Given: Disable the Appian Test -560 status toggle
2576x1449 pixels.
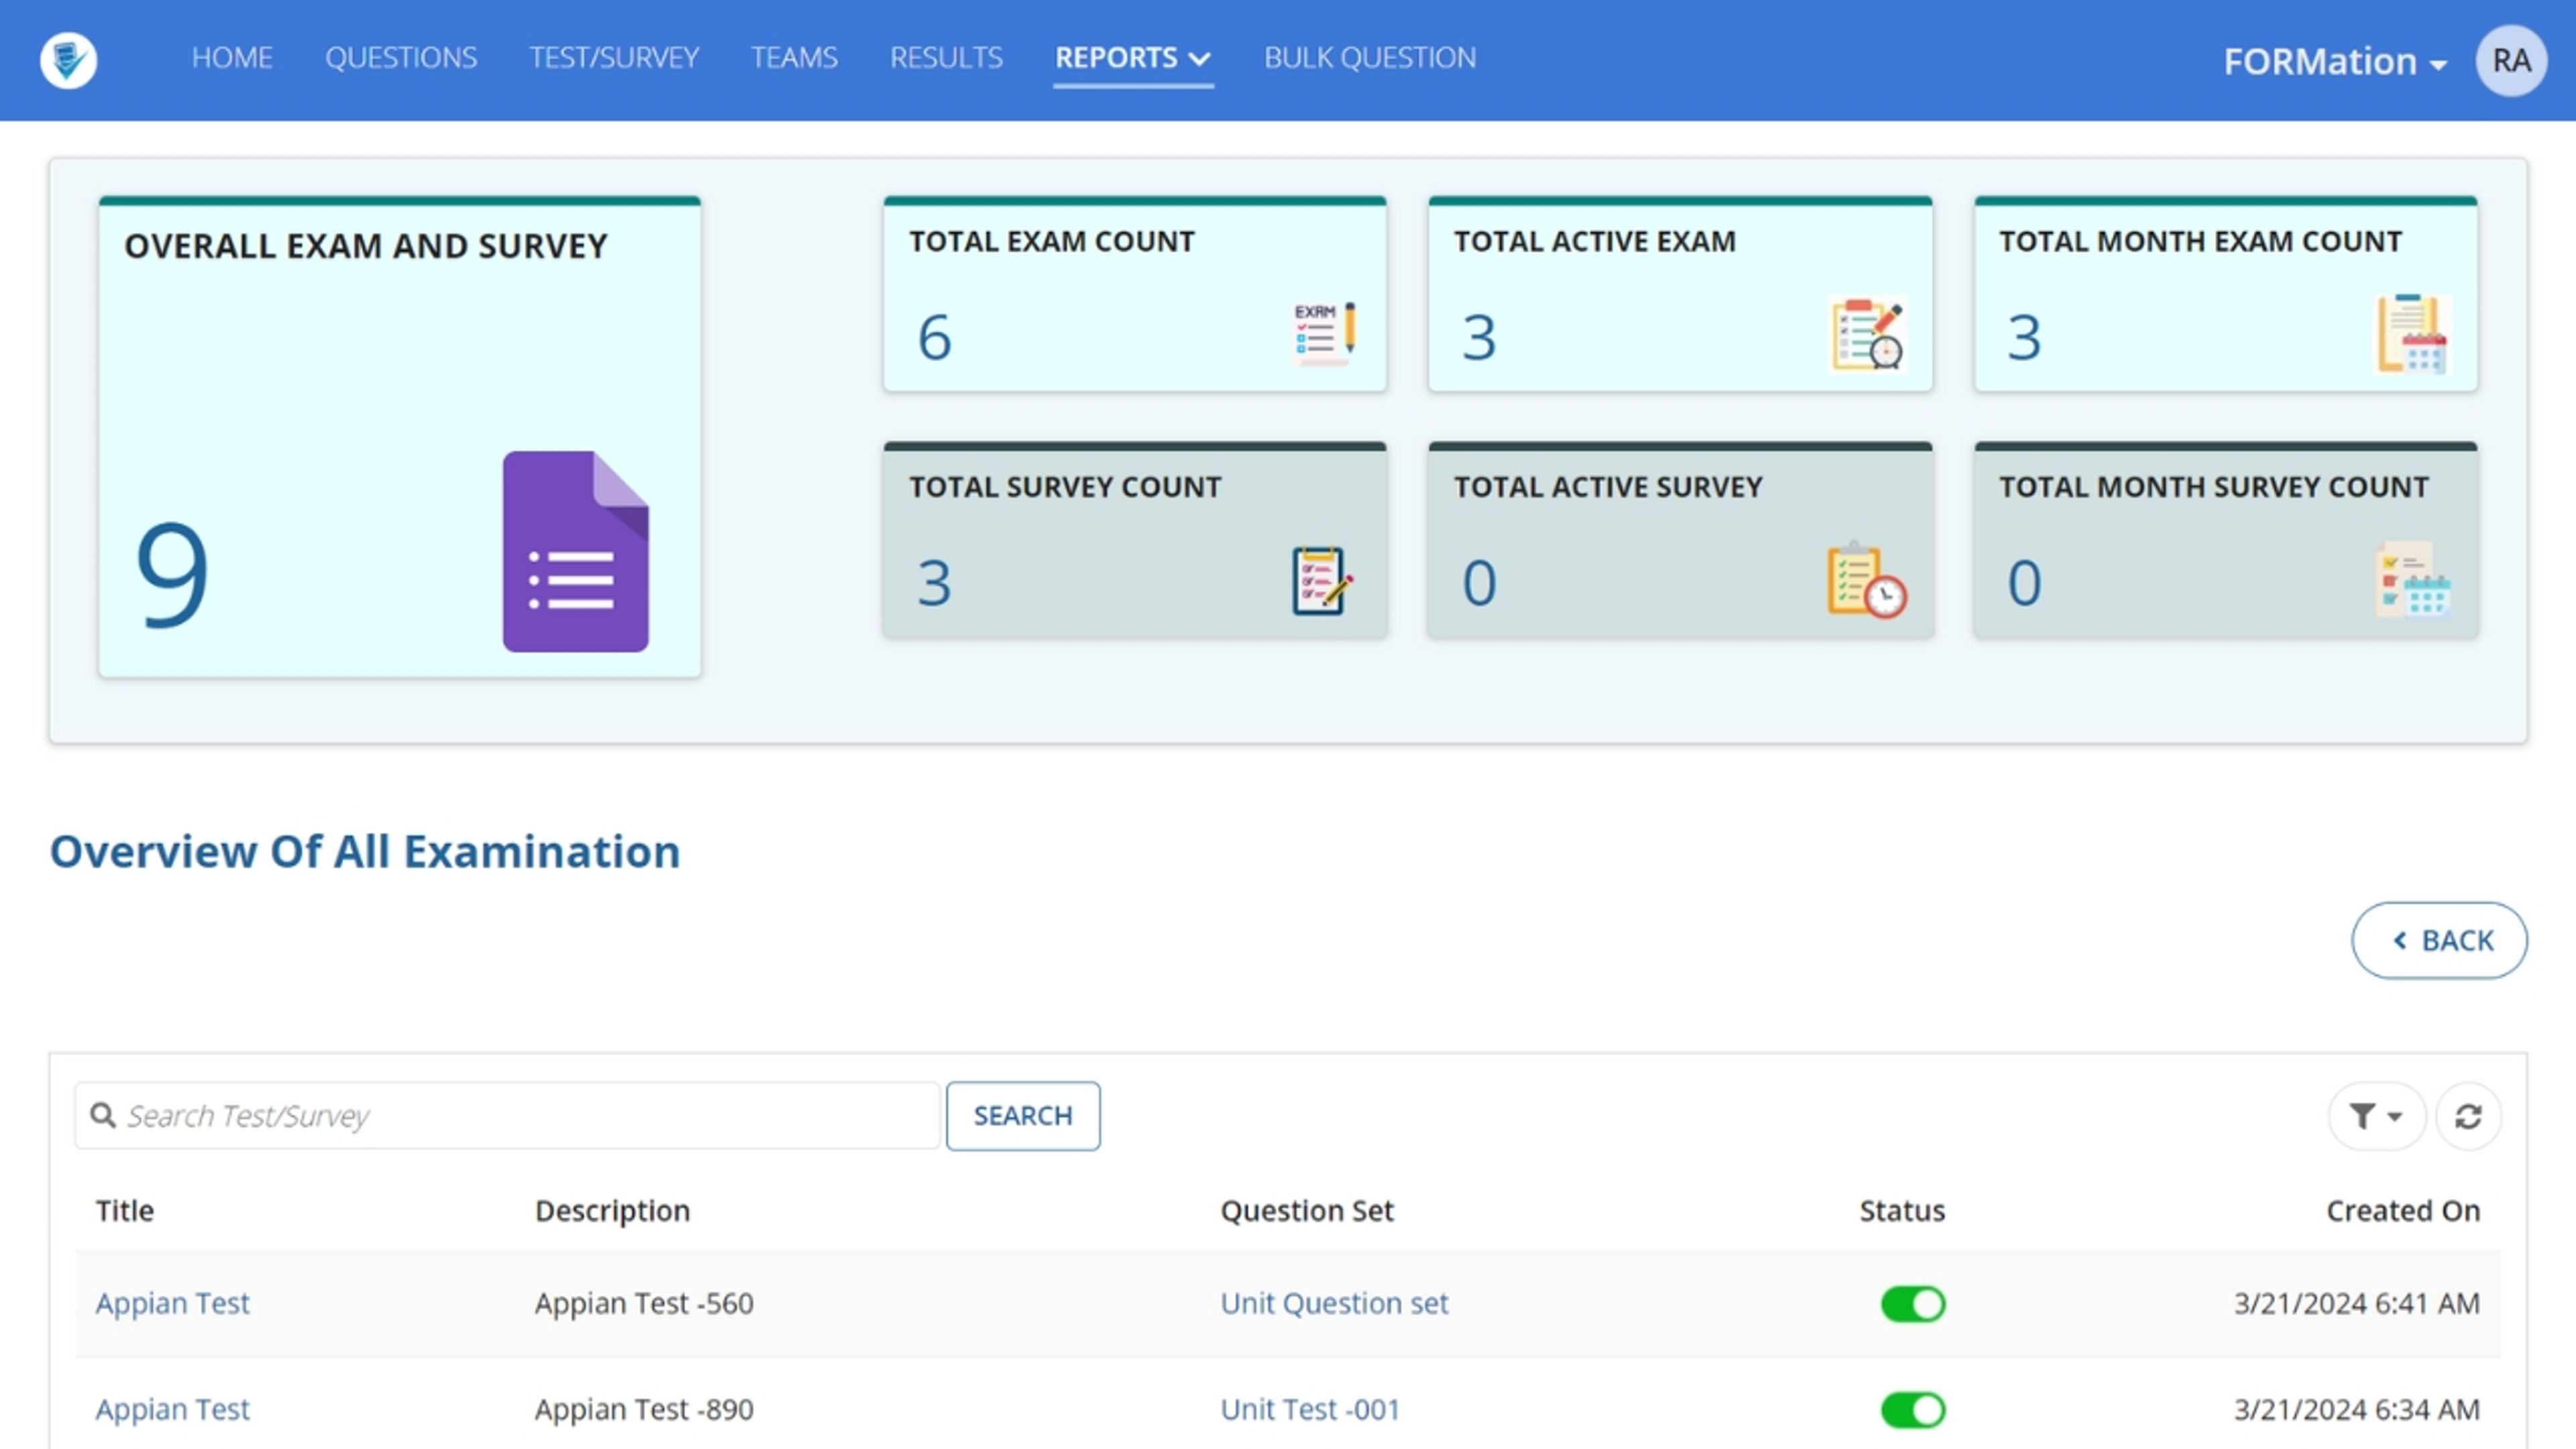Looking at the screenshot, I should [x=1912, y=1304].
